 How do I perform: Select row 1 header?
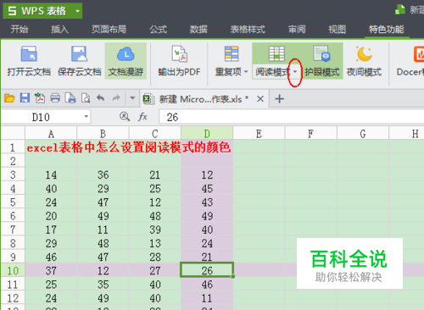pyautogui.click(x=13, y=147)
